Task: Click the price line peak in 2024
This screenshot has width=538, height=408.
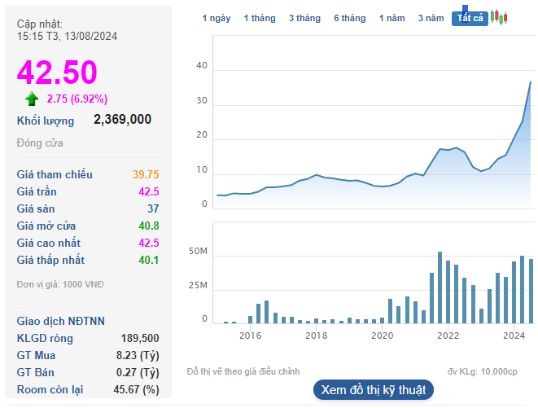Action: 531,81
